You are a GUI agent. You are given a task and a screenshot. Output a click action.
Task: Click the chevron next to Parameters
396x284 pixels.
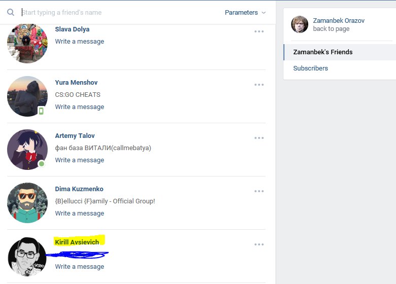pyautogui.click(x=264, y=13)
